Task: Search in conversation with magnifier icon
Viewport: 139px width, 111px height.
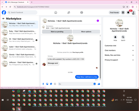Action: [x=123, y=37]
